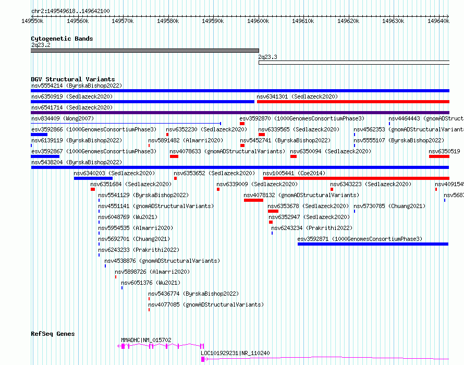Click nsv6243234 (Prakrithi2022) label

coord(312,228)
